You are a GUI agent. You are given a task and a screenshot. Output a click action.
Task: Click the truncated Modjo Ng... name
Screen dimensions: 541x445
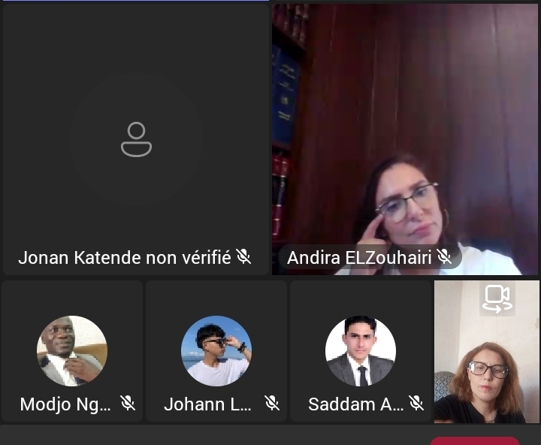pos(65,404)
